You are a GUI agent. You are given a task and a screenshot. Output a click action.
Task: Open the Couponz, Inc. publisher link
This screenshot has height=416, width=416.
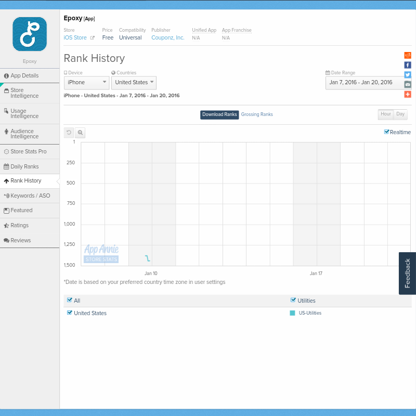pyautogui.click(x=167, y=37)
